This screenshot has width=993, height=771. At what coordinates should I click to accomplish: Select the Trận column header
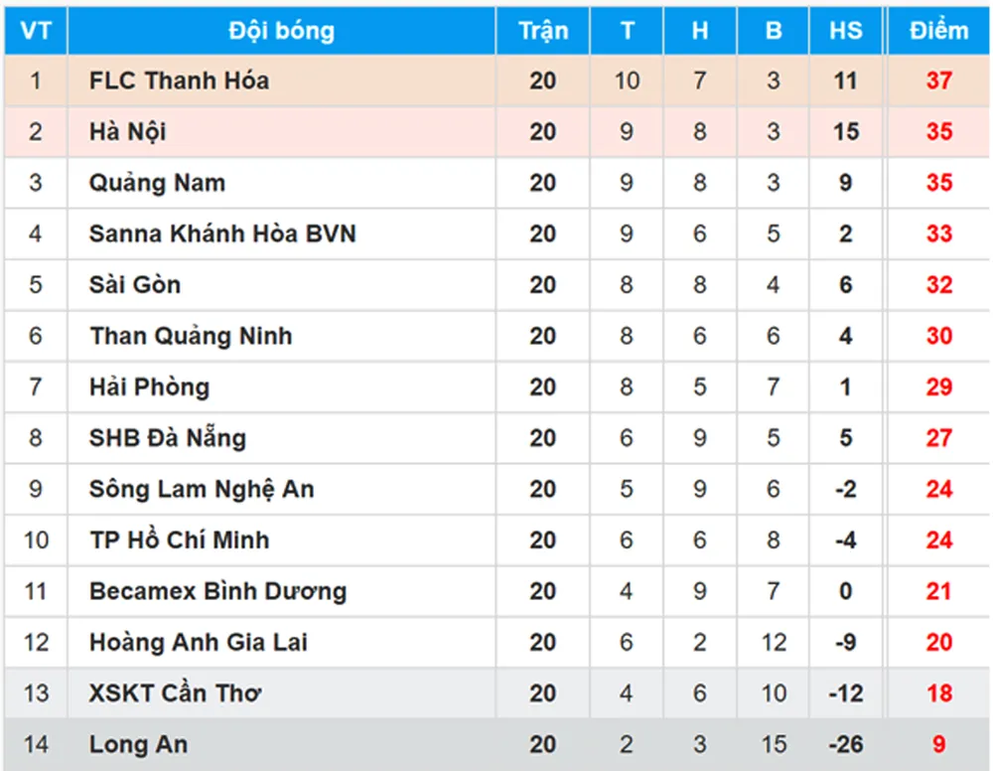(543, 31)
